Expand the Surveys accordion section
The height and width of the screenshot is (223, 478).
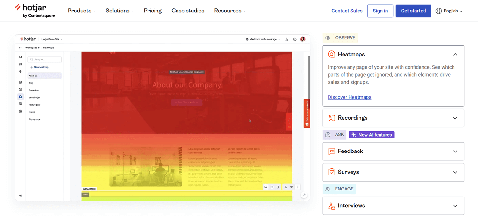393,172
